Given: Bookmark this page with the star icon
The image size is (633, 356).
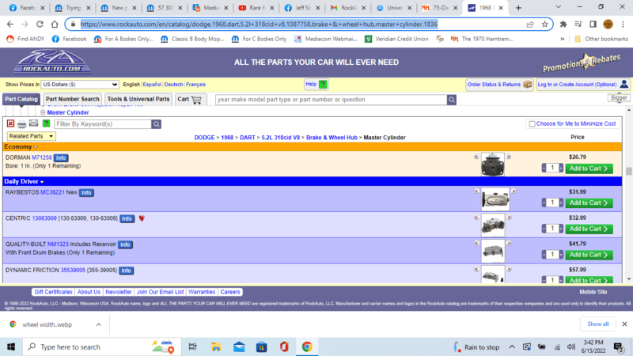Looking at the screenshot, I should pos(546,24).
